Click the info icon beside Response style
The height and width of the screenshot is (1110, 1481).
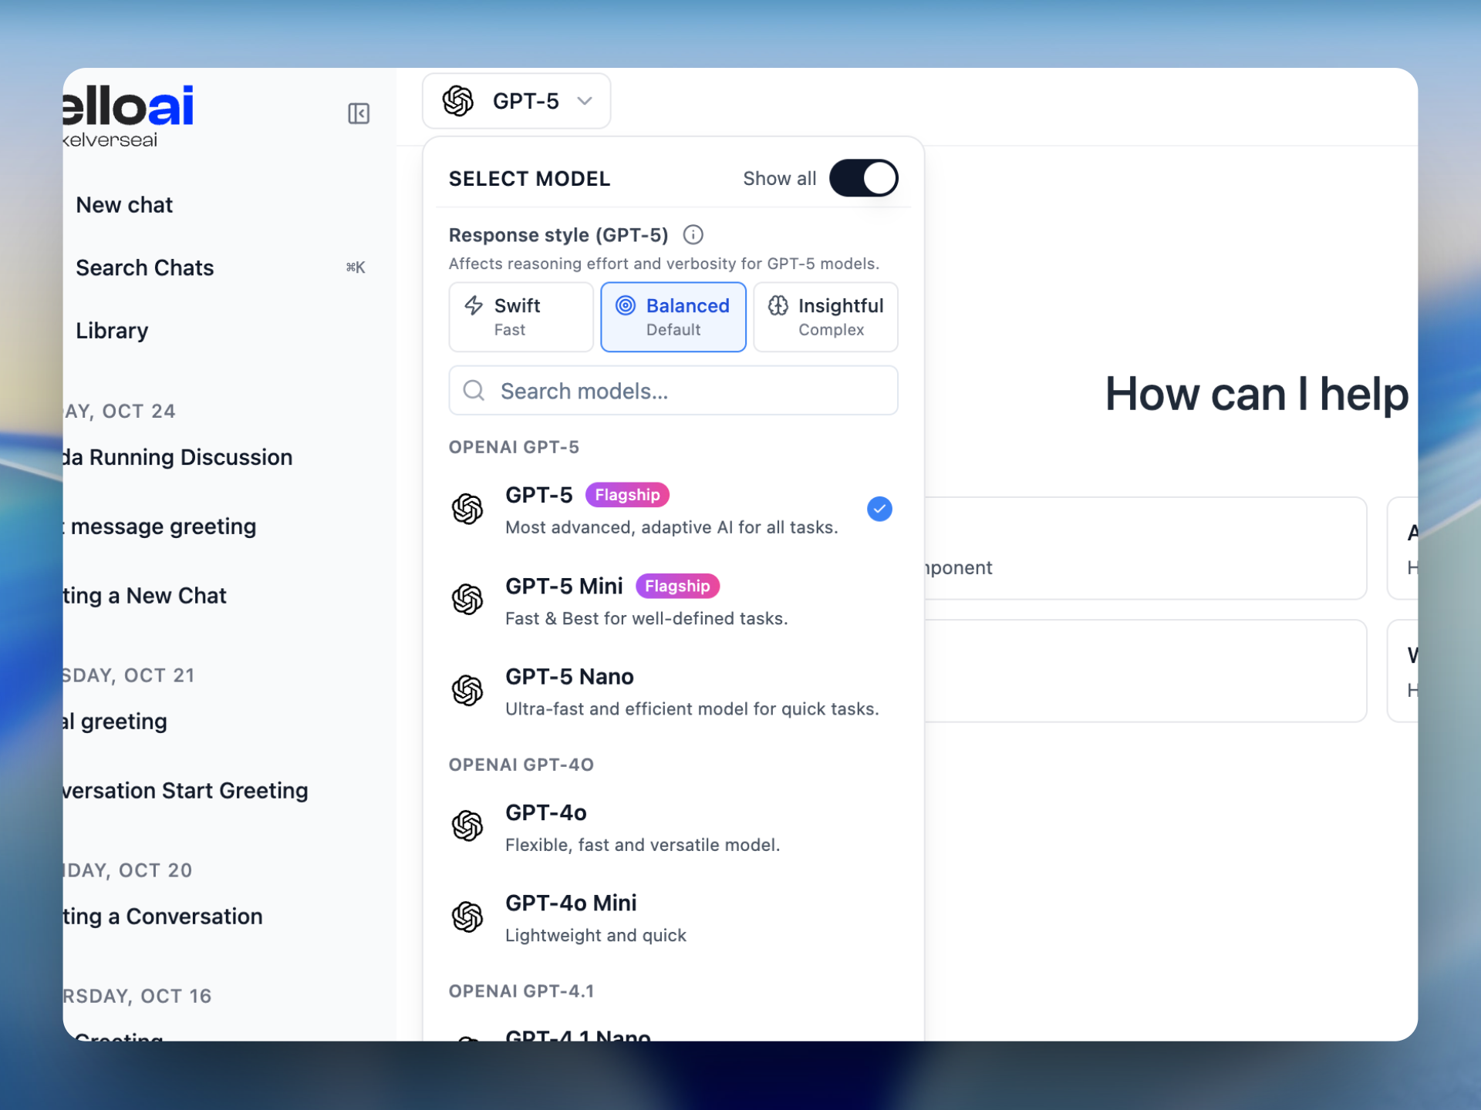tap(693, 234)
